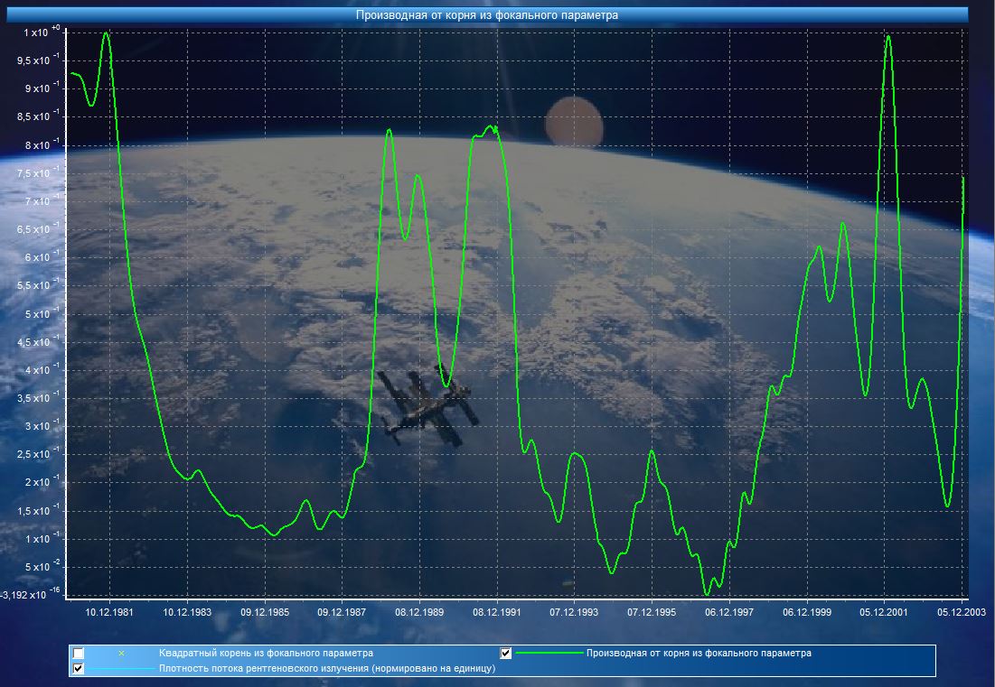Click the legend label Квадратный корень из фокального параметра
Viewport: 995px width, 687px height.
266,654
